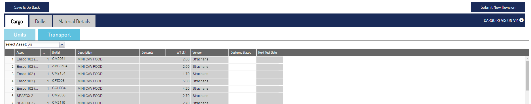The height and width of the screenshot is (104, 531).
Task: Select the Units view button
Action: [20, 35]
